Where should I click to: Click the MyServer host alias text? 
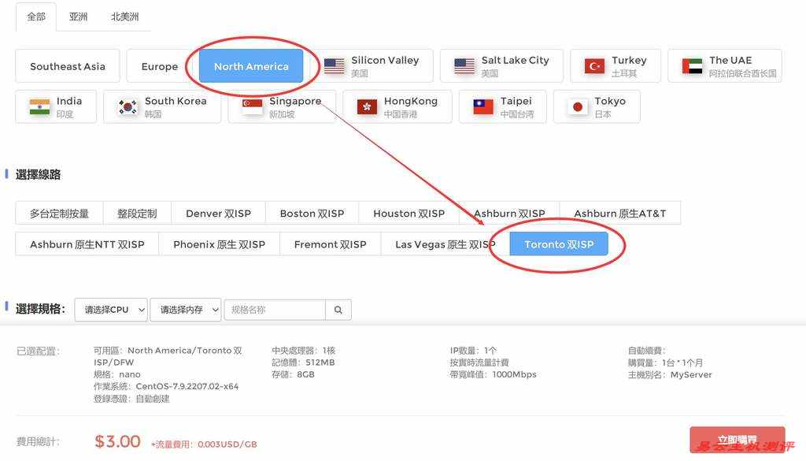coord(691,374)
